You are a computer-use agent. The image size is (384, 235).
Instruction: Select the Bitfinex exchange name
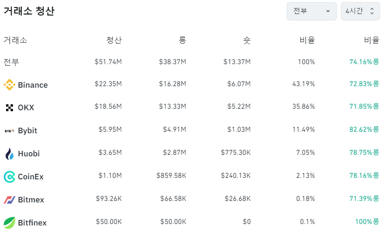coord(32,222)
